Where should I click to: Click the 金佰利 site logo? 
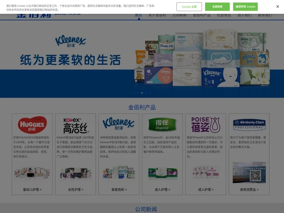34,15
